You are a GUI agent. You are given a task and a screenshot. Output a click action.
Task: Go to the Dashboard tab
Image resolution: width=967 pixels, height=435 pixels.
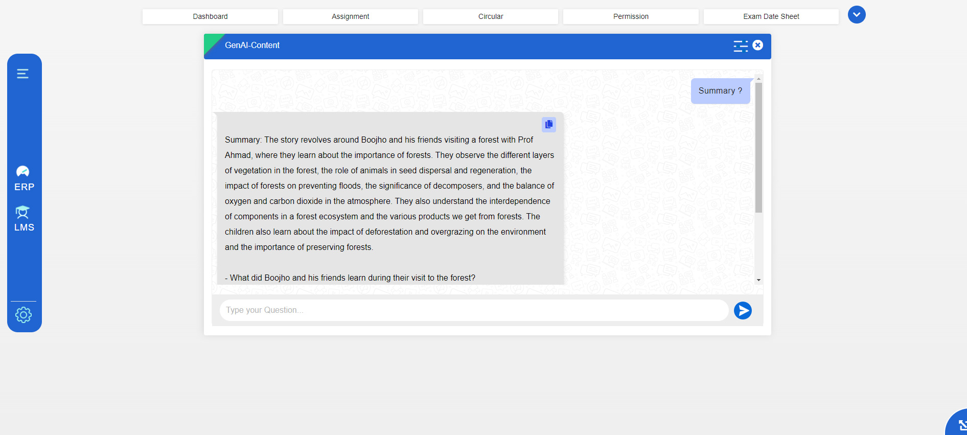[210, 16]
